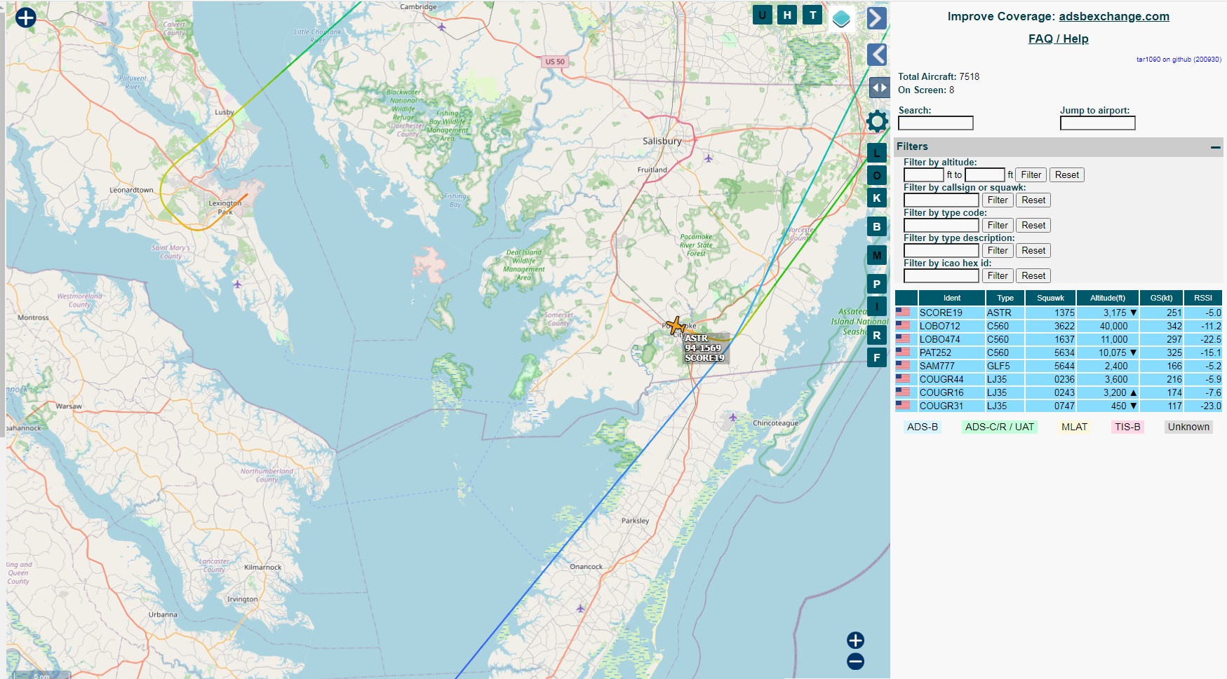This screenshot has height=679, width=1227.
Task: Select COUGR44 row in aircraft table
Action: (x=1059, y=379)
